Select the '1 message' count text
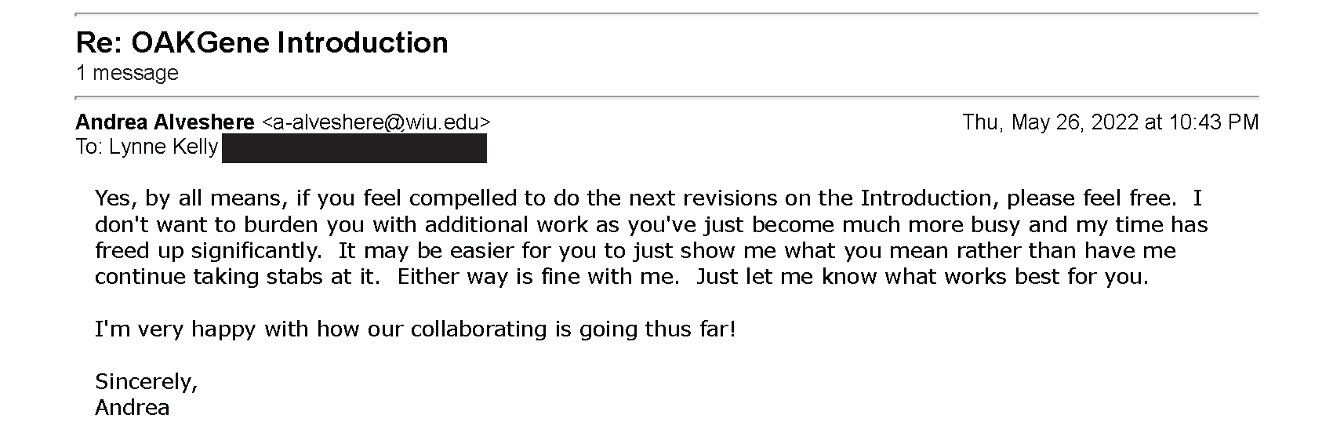 (x=127, y=73)
